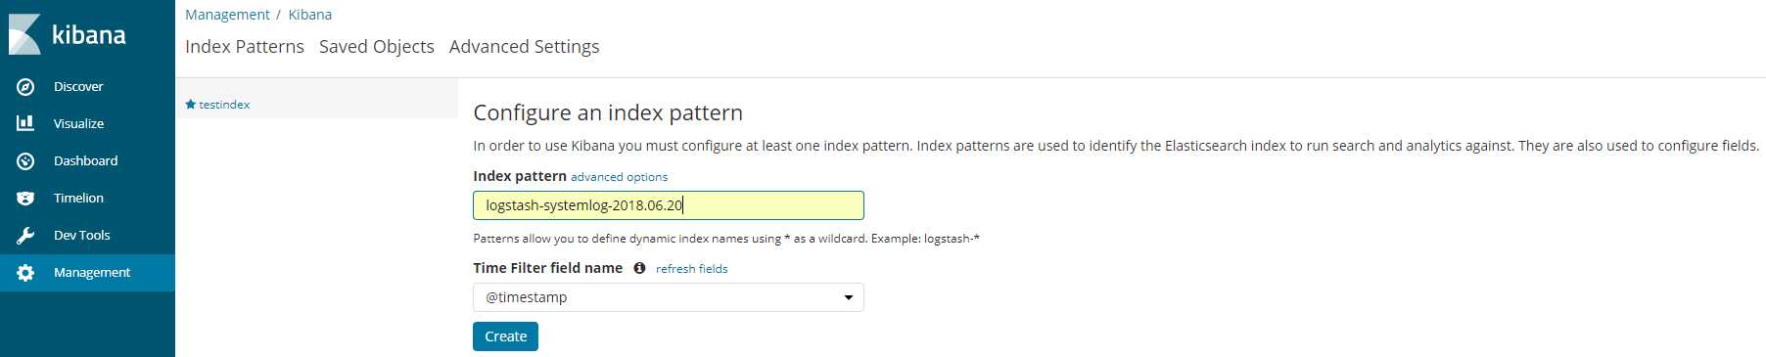Open the Time Filter field name select box

[x=669, y=297]
